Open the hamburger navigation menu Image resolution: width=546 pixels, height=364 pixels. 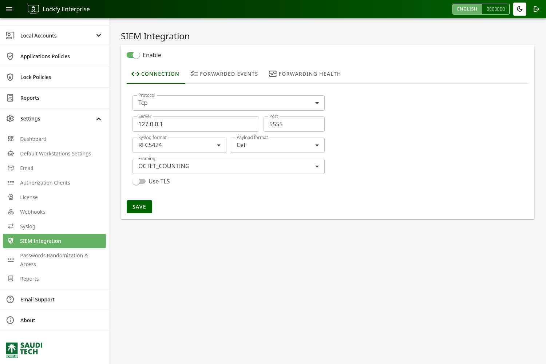9,9
